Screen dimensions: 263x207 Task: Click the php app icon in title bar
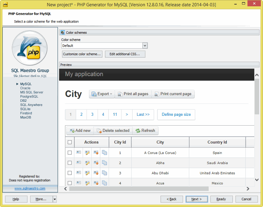coord(5,5)
